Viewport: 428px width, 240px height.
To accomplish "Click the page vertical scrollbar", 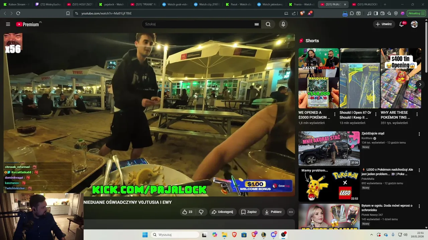I will coord(426,47).
